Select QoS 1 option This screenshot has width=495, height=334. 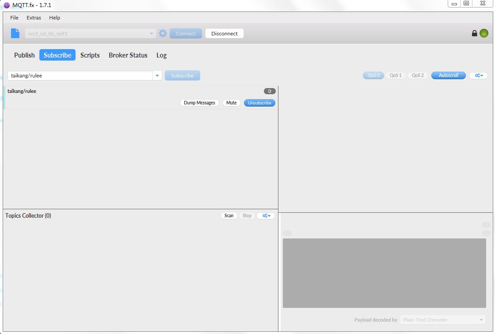click(x=396, y=75)
